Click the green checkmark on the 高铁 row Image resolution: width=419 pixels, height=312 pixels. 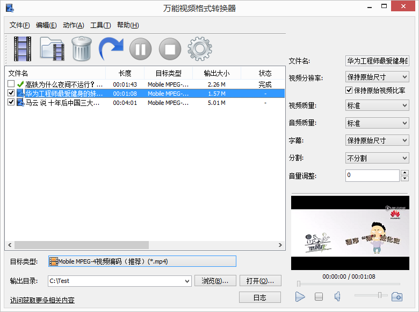click(20, 84)
